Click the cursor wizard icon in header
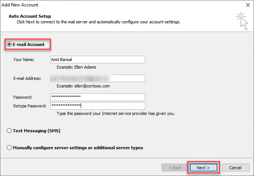The height and width of the screenshot is (176, 254). pyautogui.click(x=242, y=21)
